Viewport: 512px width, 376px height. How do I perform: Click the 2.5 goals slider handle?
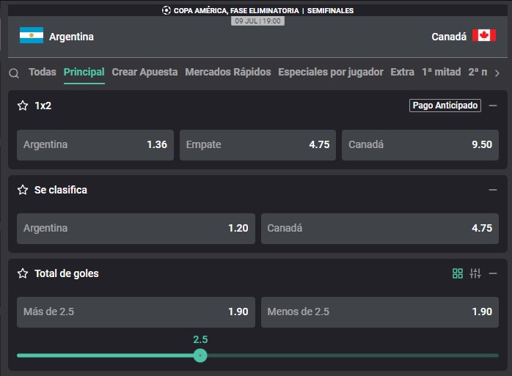200,355
